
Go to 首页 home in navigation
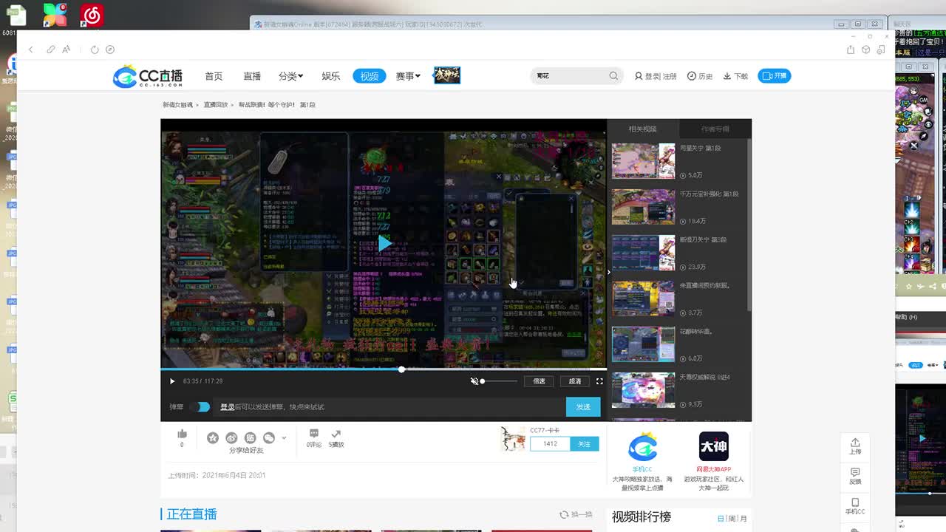point(214,76)
